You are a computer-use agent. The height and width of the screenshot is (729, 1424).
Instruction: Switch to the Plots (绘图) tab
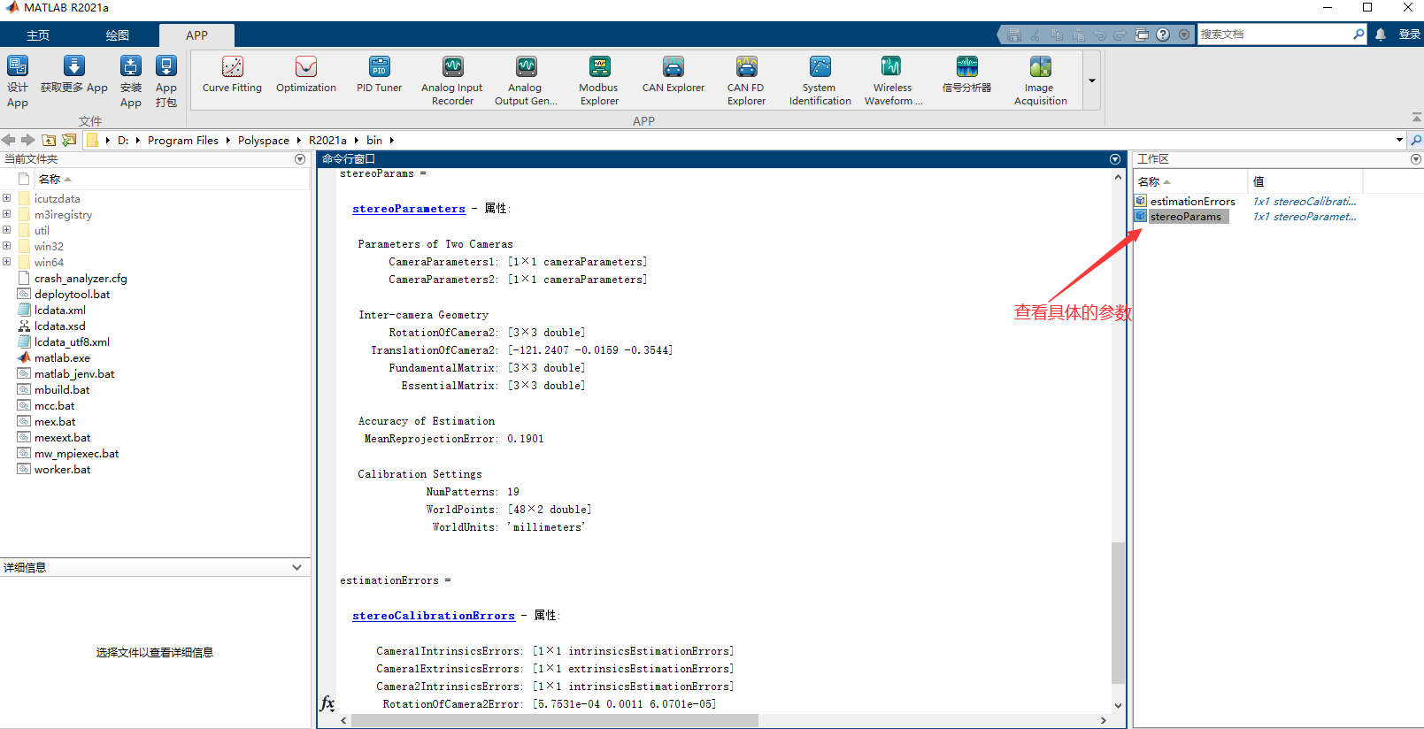pyautogui.click(x=117, y=35)
